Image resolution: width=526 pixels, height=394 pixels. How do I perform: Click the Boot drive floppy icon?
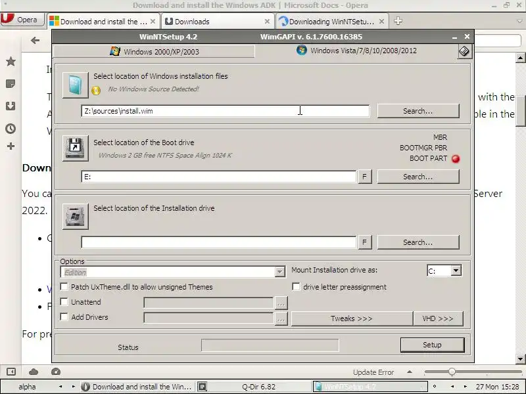pos(75,148)
